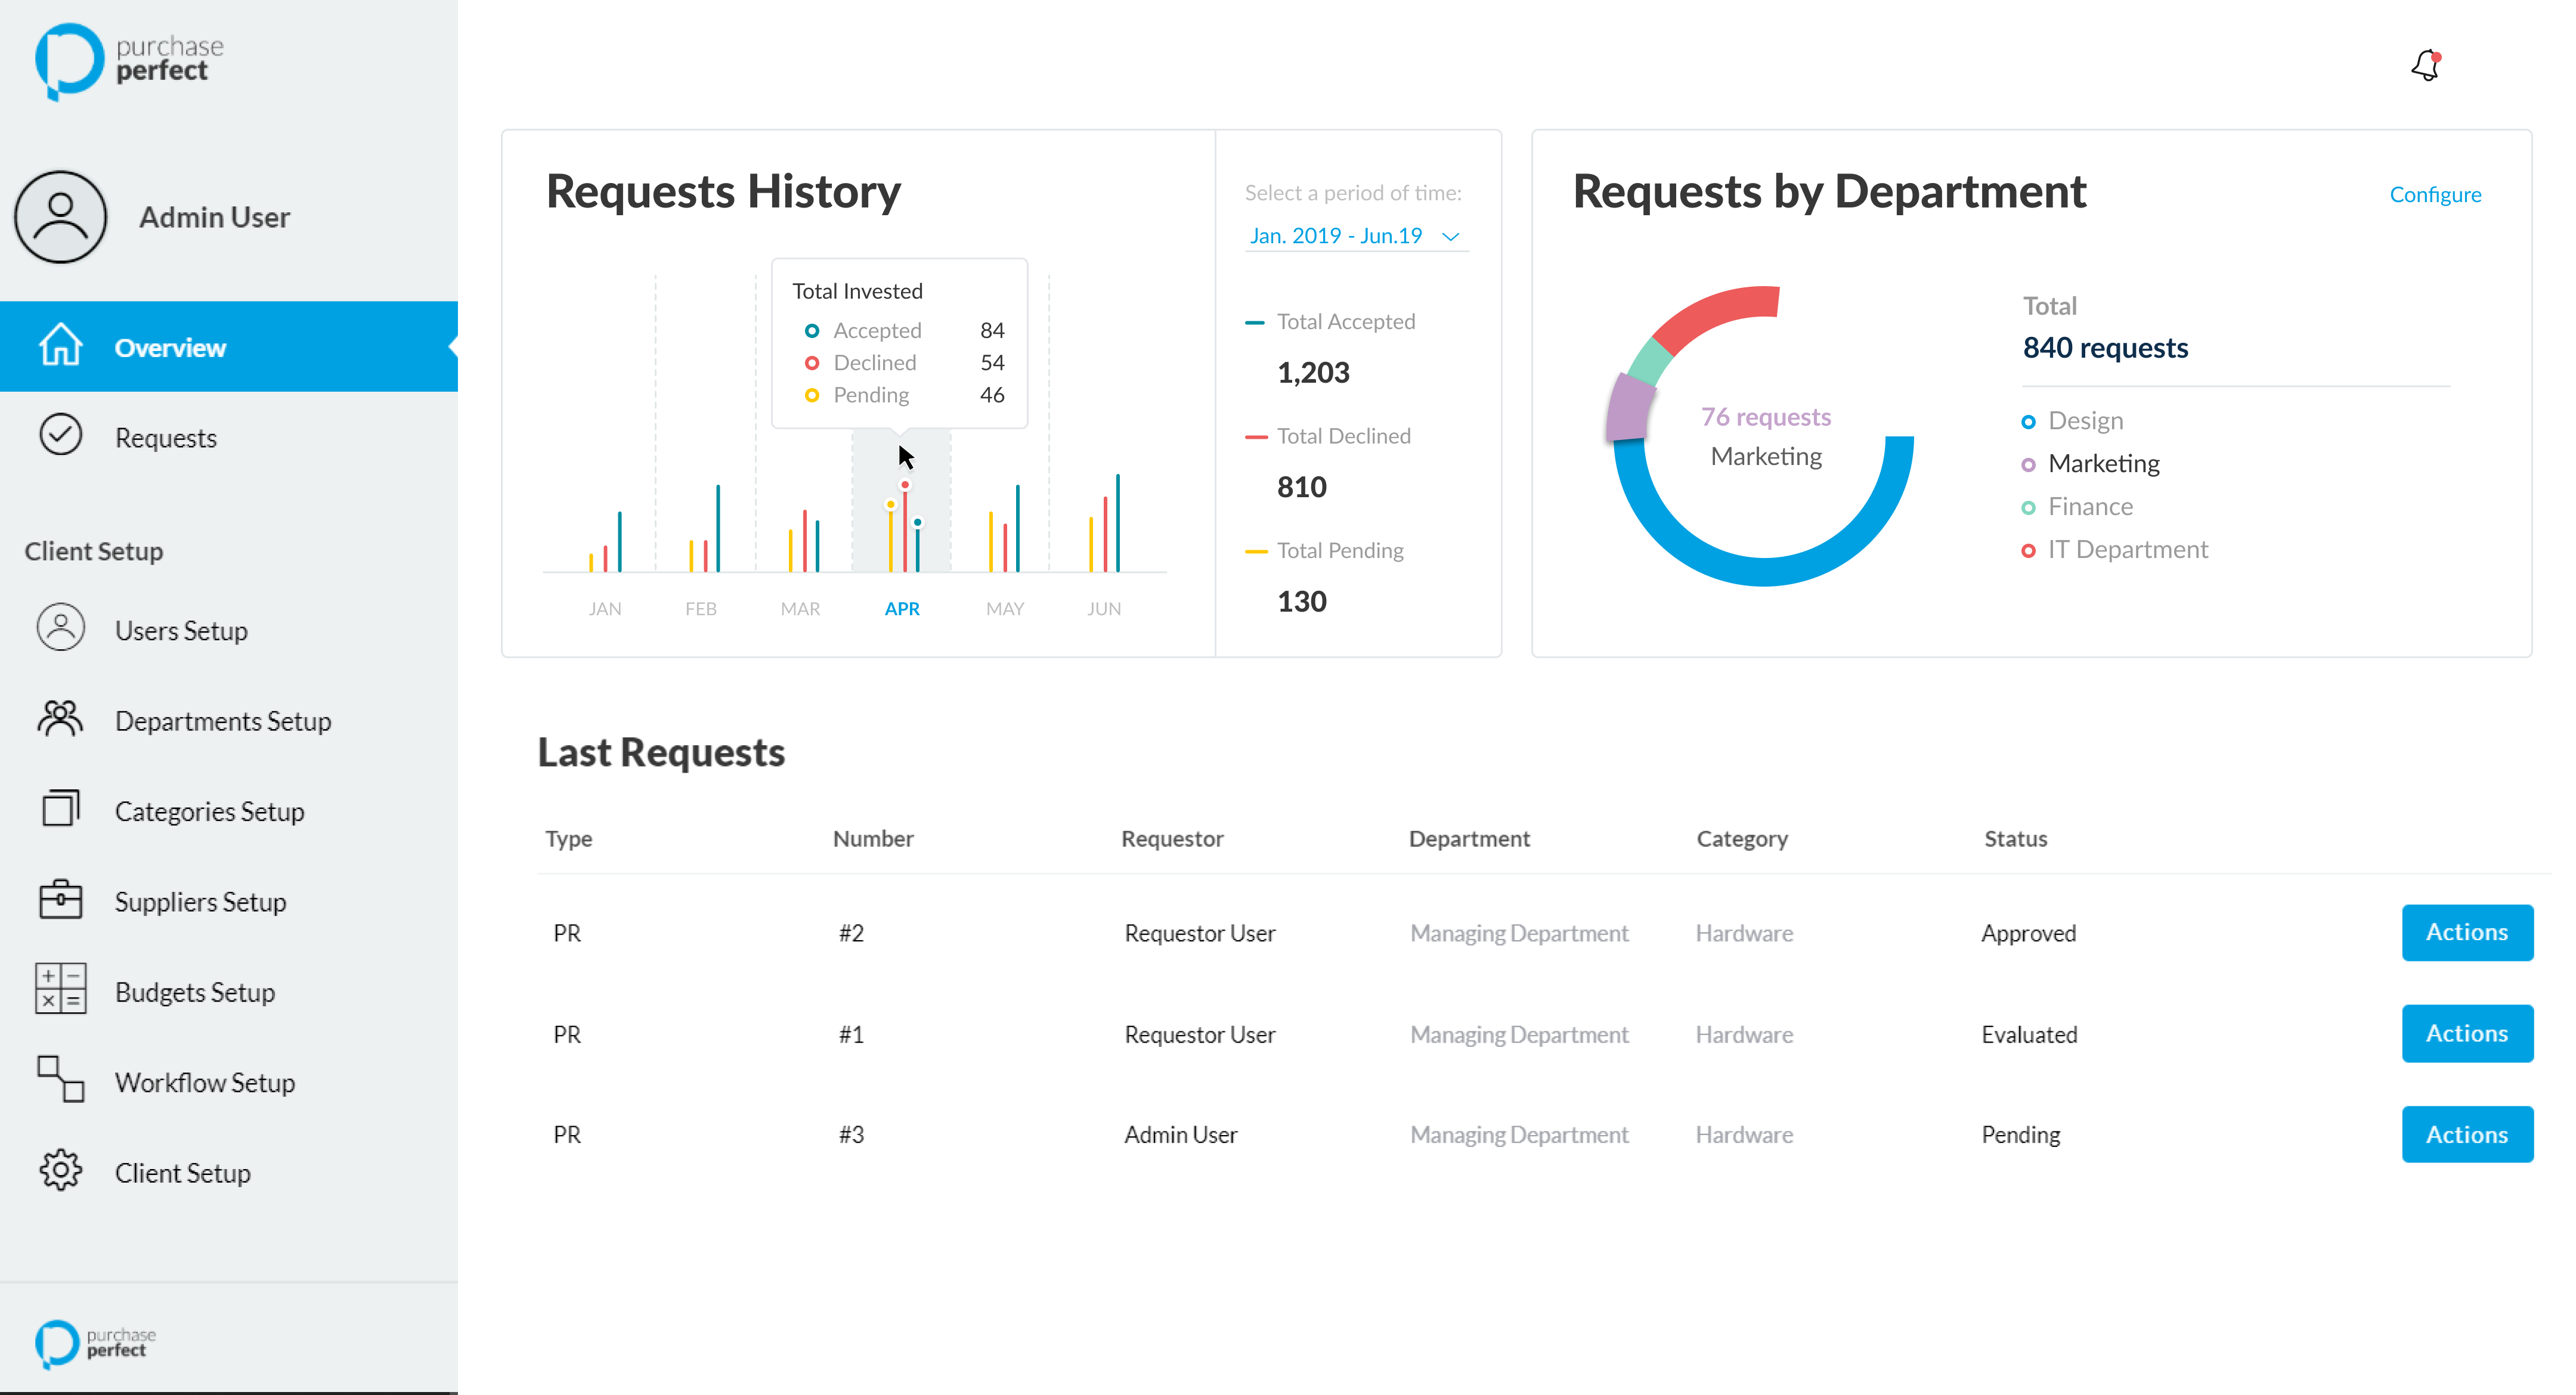
Task: Toggle the IT Department legend marker
Action: (x=2028, y=551)
